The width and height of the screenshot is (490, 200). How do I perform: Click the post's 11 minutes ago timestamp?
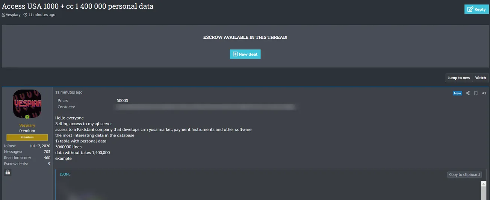(69, 92)
